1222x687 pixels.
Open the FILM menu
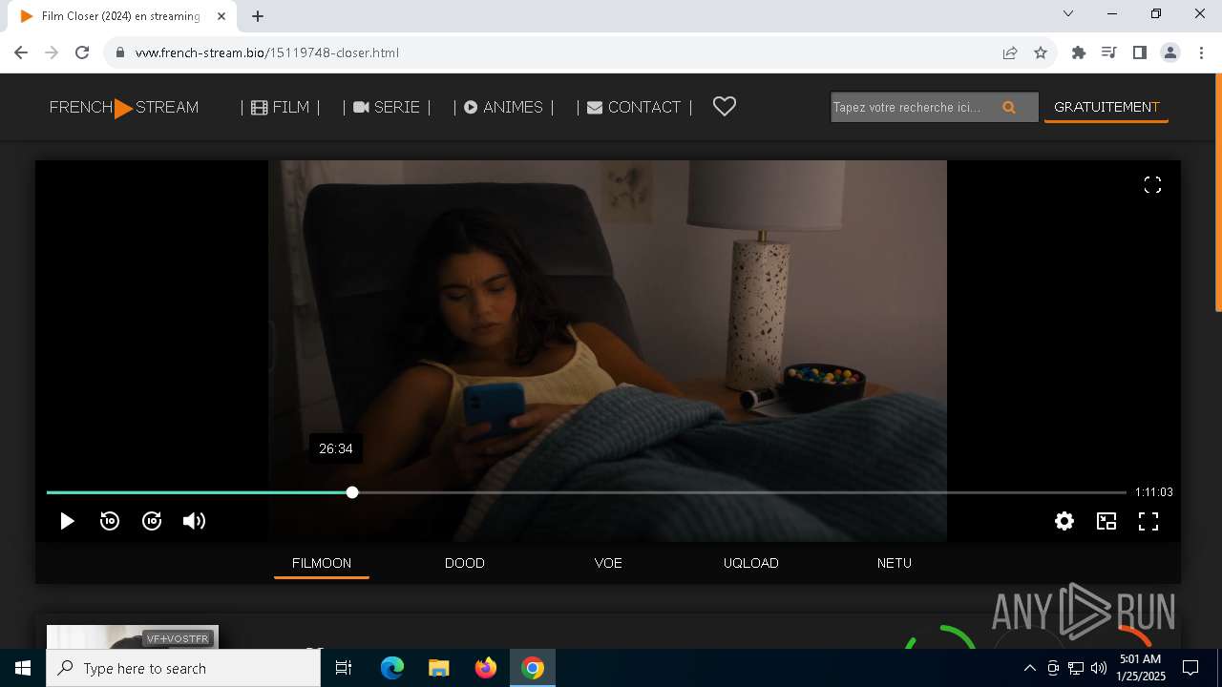[x=280, y=107]
